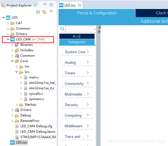Screen dimensions: 168x146
Task: Select LED_CM4 Debug.cfg file
Action: (x=36, y=126)
